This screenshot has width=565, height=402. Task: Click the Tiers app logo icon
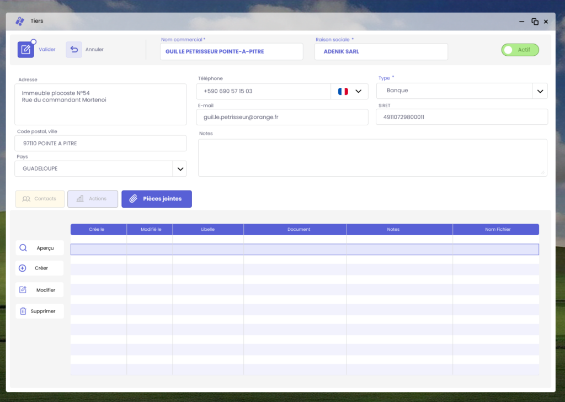pyautogui.click(x=20, y=22)
